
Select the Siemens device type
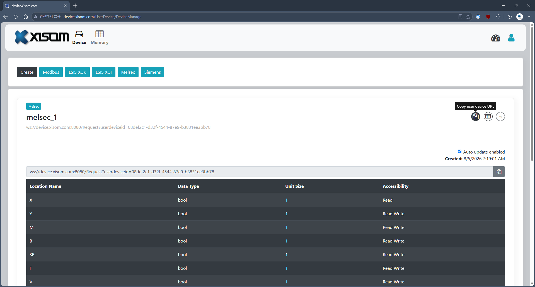(x=152, y=72)
